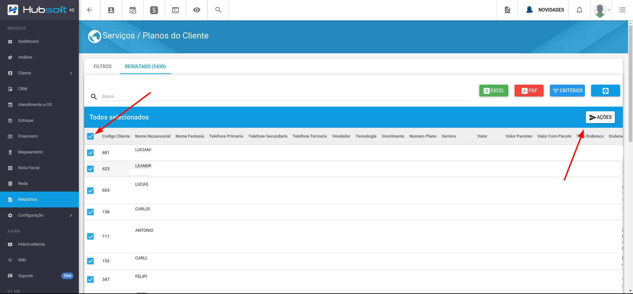This screenshot has height=294, width=633.
Task: Go back using the back arrow
Action: 90,10
